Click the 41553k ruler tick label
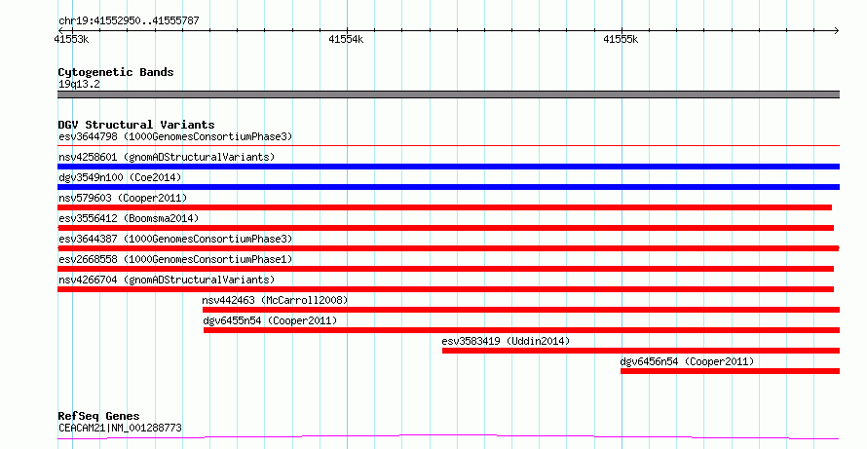The width and height of the screenshot is (867, 449). 71,39
